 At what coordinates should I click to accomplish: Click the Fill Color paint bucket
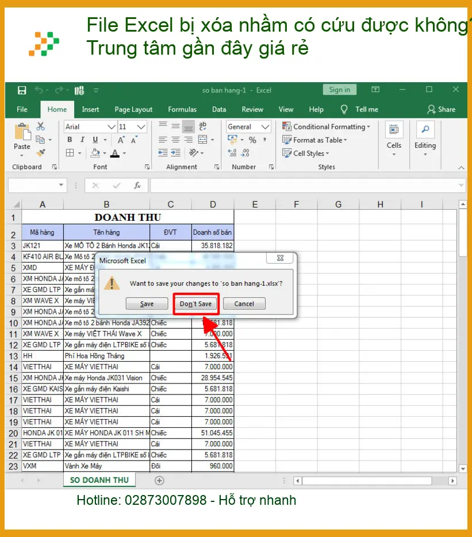(x=95, y=153)
